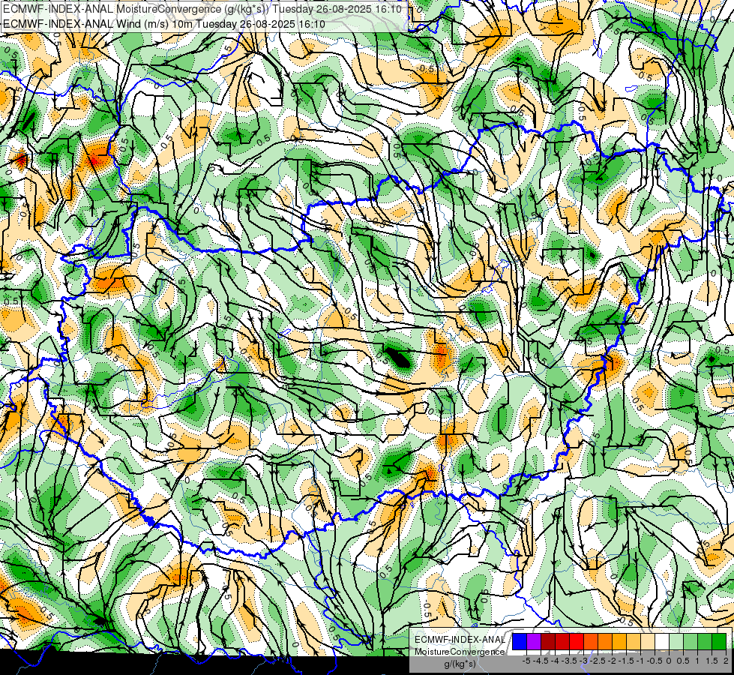Click the dark maroon legend swatch at -4.5
Screen dimensions: 734x675
click(548, 642)
